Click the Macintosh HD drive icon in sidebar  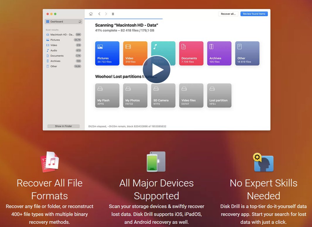[48, 34]
